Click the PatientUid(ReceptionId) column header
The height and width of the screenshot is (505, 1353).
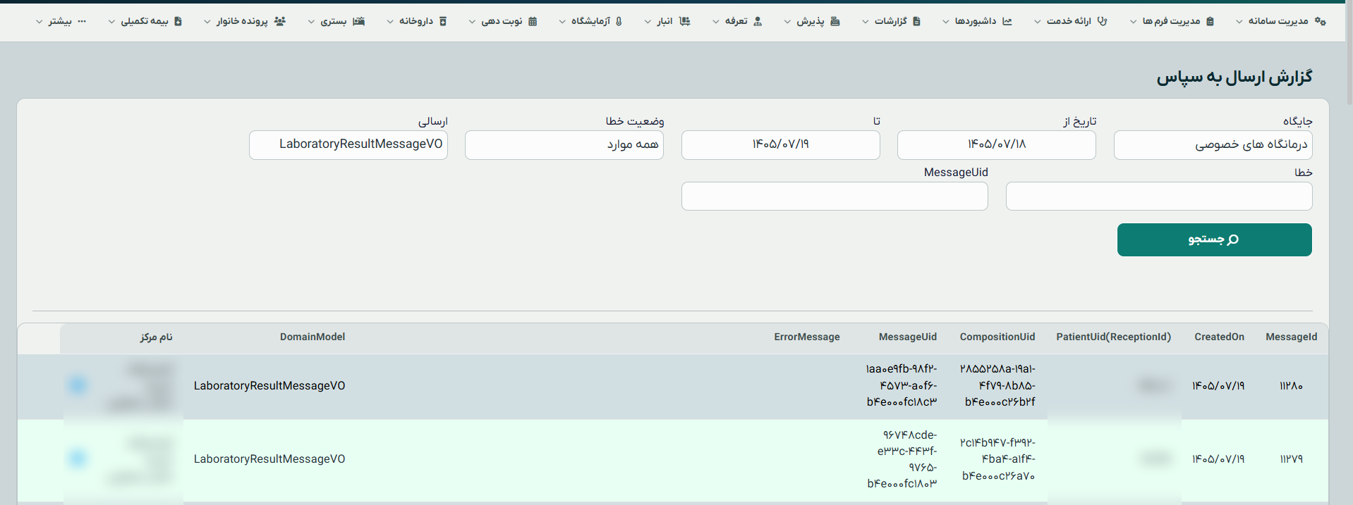click(1113, 337)
